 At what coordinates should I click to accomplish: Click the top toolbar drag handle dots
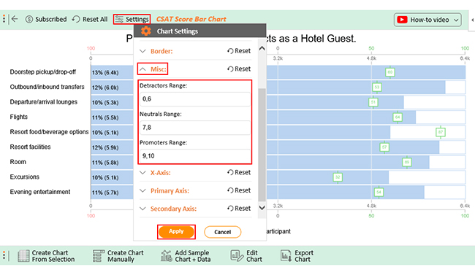[x=4, y=19]
